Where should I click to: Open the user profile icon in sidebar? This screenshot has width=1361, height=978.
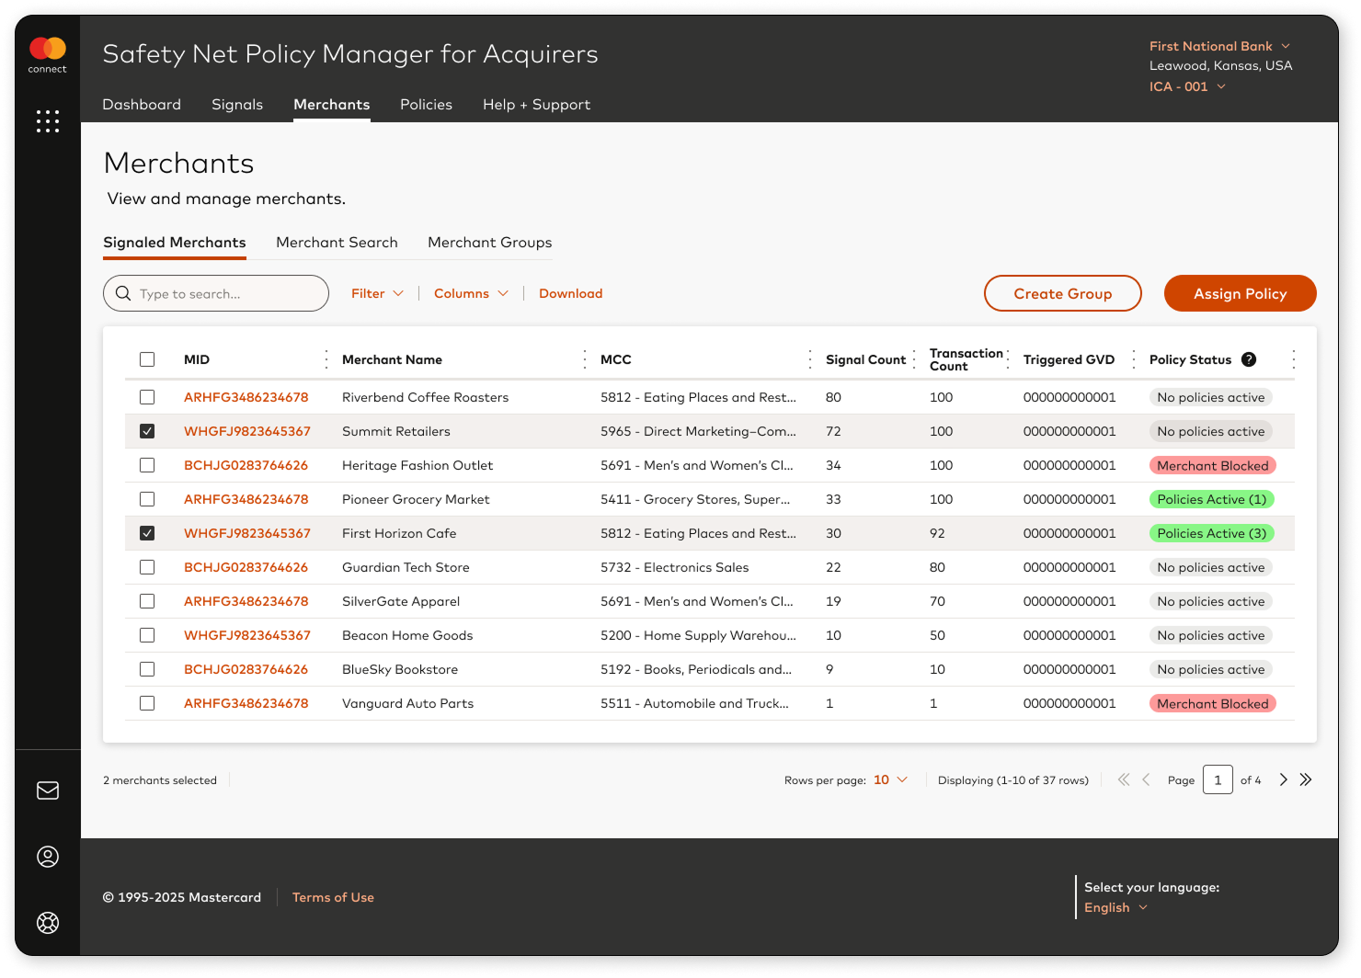pos(48,857)
